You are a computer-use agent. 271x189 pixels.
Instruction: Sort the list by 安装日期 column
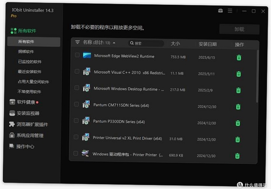[x=208, y=44]
